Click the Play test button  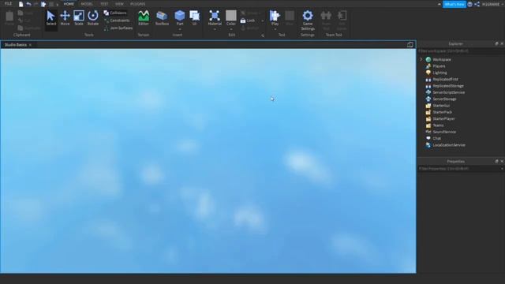(x=275, y=18)
